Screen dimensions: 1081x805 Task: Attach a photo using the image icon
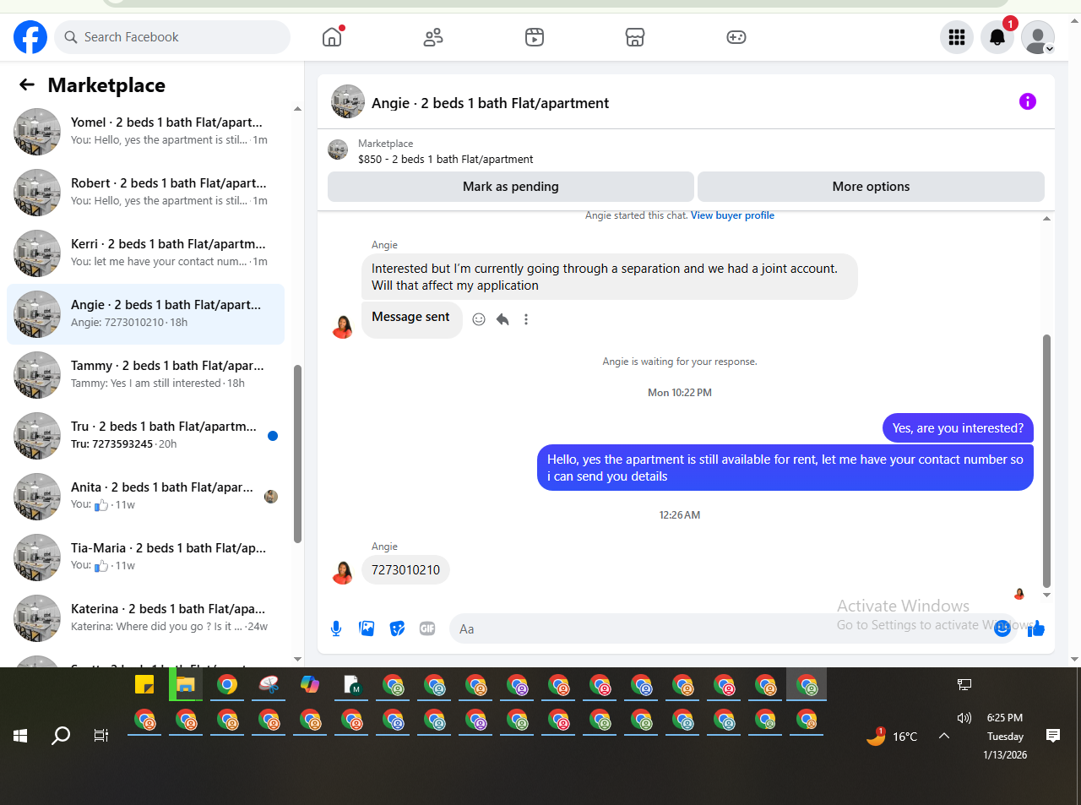tap(367, 628)
